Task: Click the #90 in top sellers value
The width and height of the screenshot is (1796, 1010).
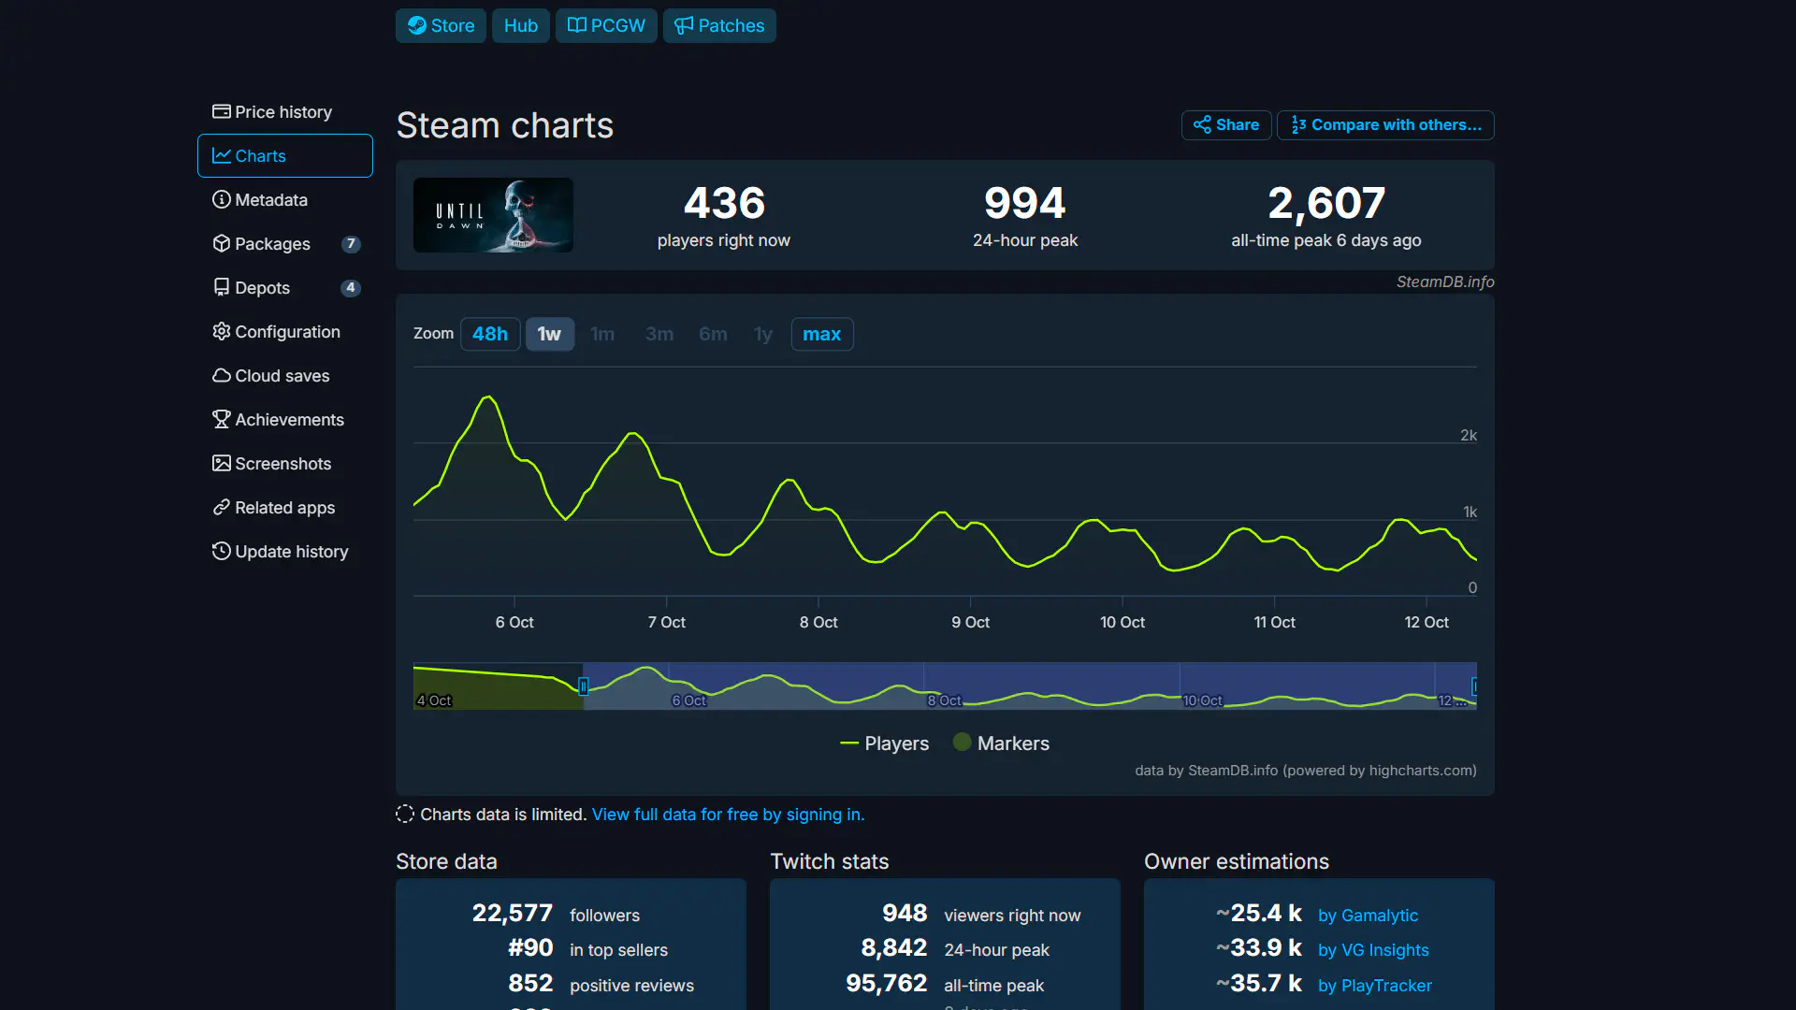Action: [x=530, y=947]
